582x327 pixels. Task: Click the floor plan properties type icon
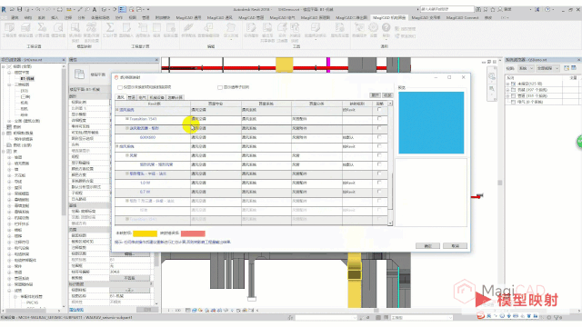(79, 74)
